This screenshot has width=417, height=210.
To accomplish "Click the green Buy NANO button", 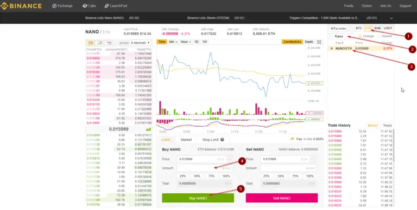I will (198, 198).
